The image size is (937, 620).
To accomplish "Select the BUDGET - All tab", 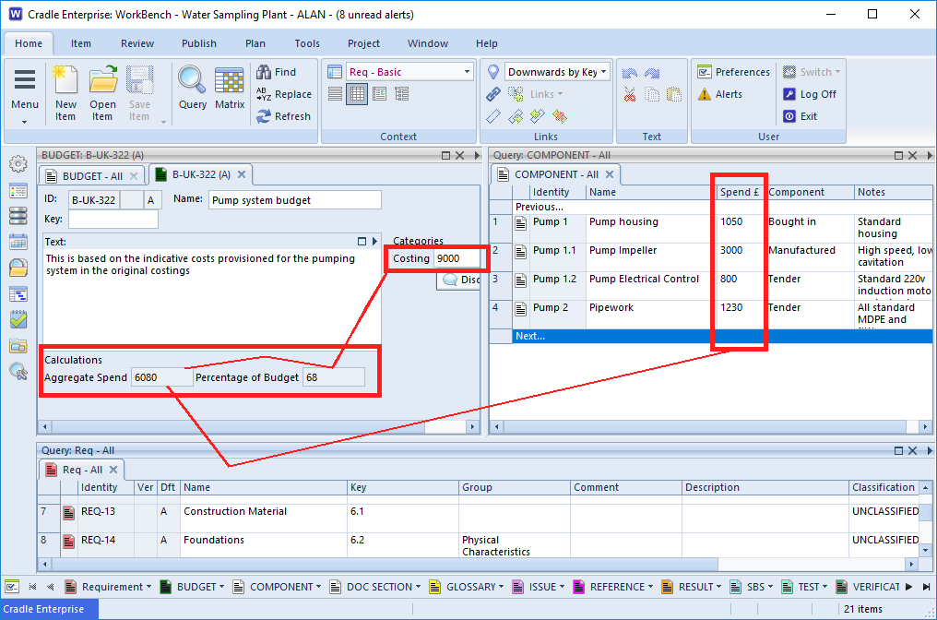I will coord(91,175).
